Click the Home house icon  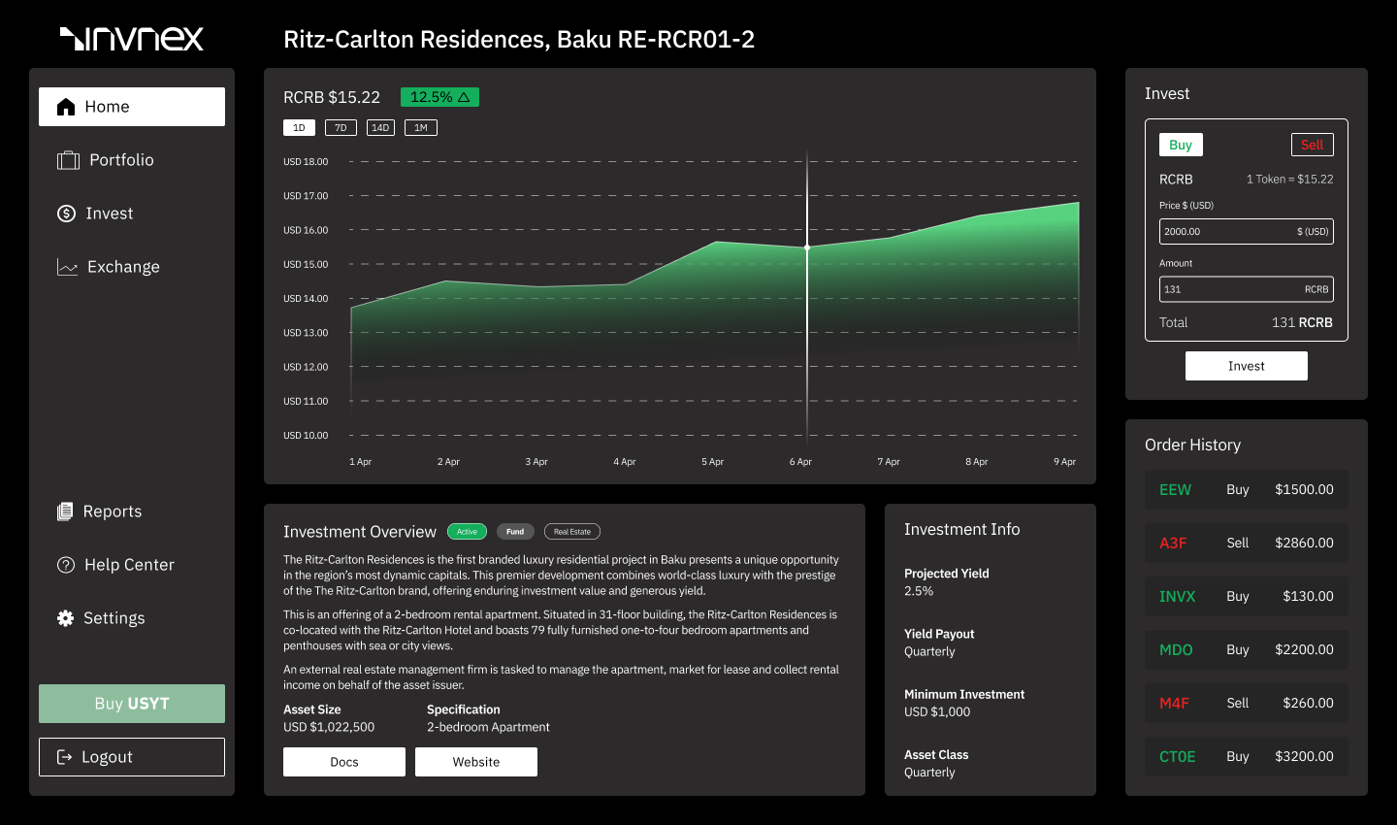66,107
